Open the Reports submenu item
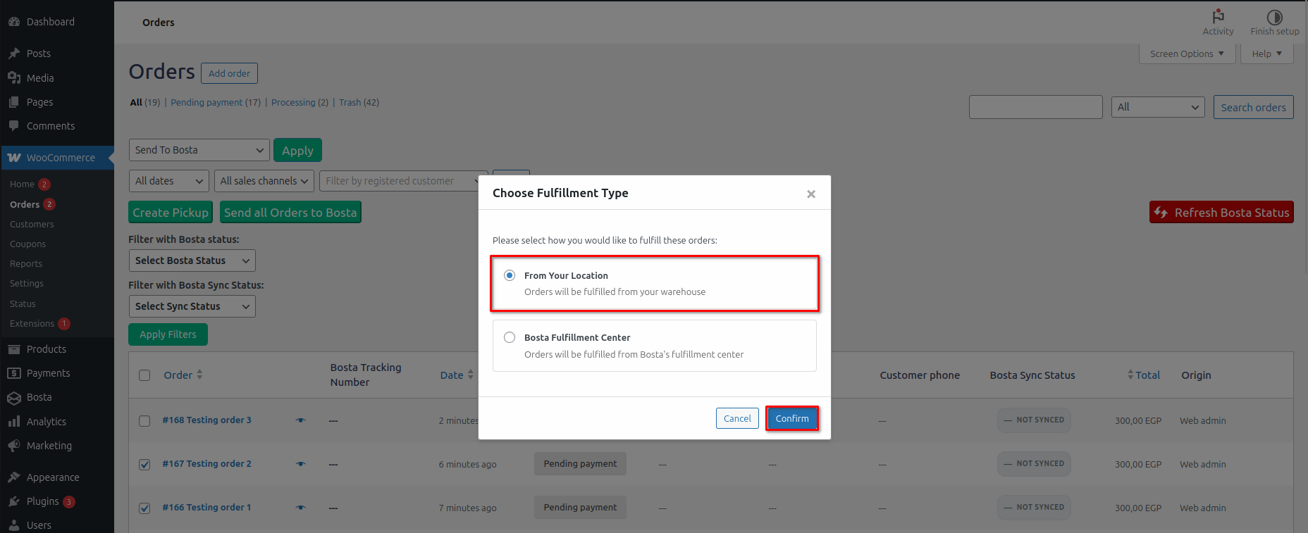 [26, 264]
